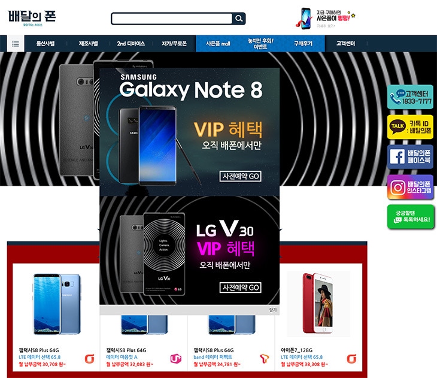Click the search input field
This screenshot has height=378, width=437.
(172, 19)
